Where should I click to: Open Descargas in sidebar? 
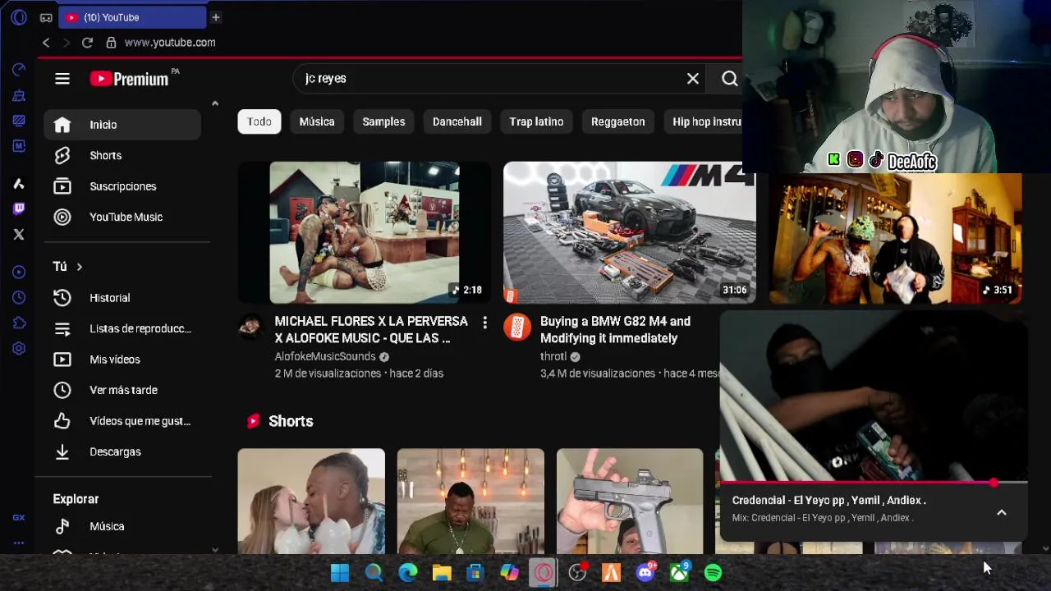tap(122, 451)
